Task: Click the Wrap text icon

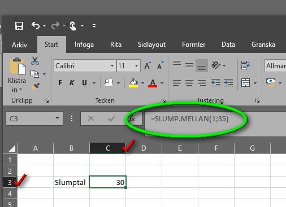Action: pos(246,65)
